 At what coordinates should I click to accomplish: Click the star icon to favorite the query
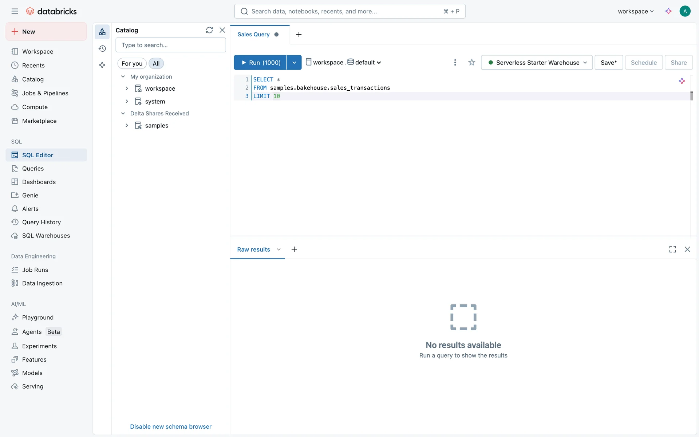[x=471, y=63]
